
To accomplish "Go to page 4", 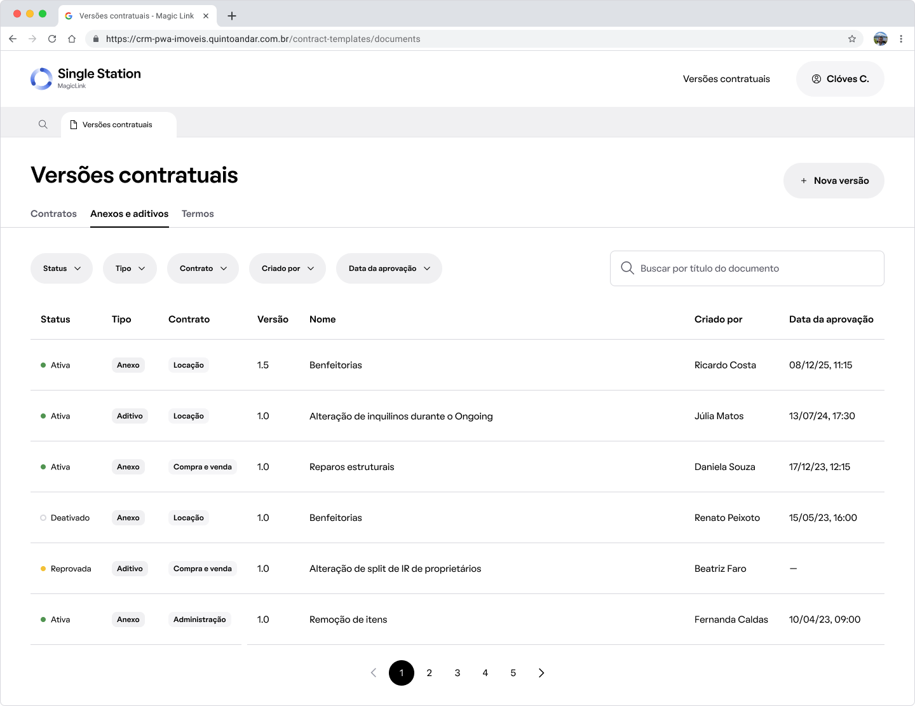I will pyautogui.click(x=485, y=673).
